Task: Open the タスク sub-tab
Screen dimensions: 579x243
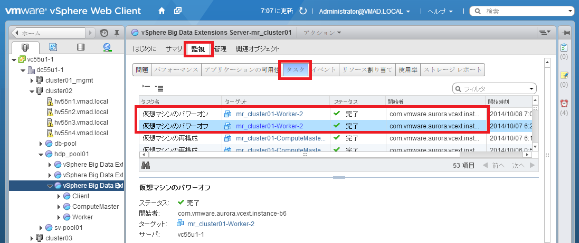Action: (x=295, y=69)
